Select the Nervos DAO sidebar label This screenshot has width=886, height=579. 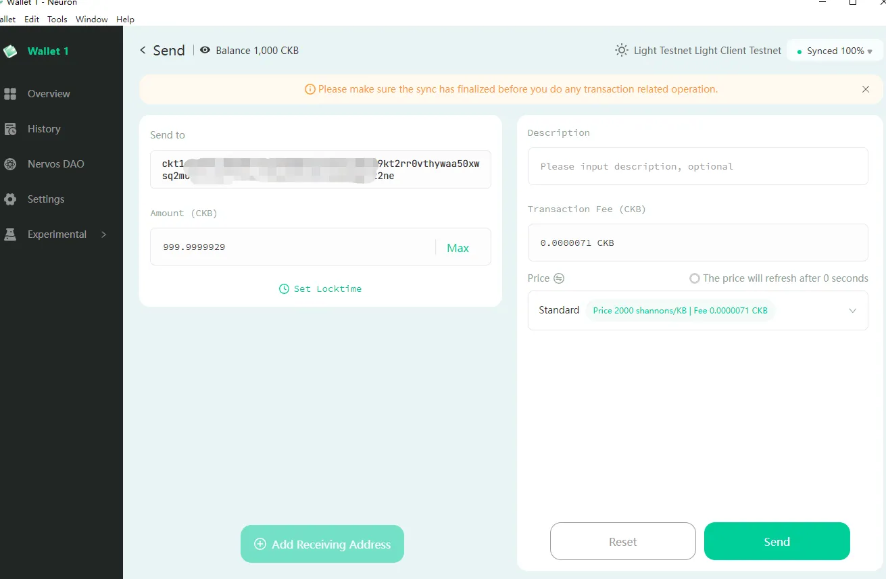(56, 164)
